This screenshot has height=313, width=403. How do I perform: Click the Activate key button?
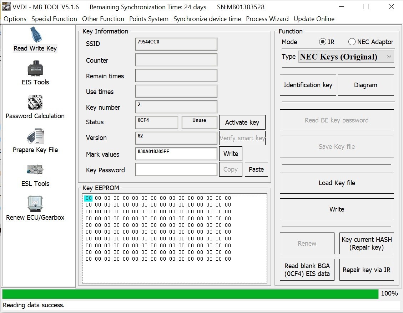point(242,122)
